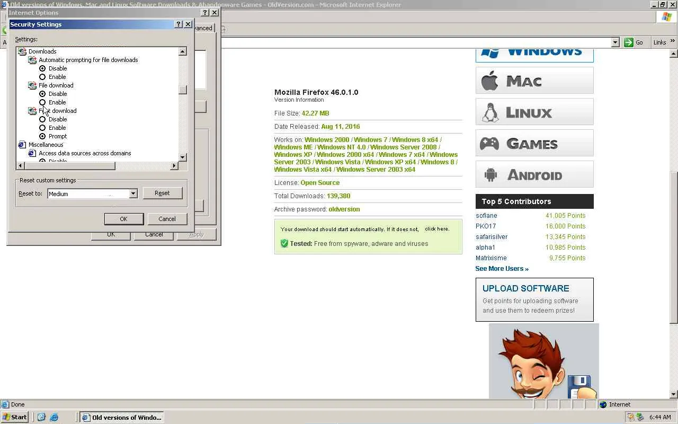This screenshot has width=678, height=424.
Task: Click the winking mascot image
Action: click(x=543, y=361)
